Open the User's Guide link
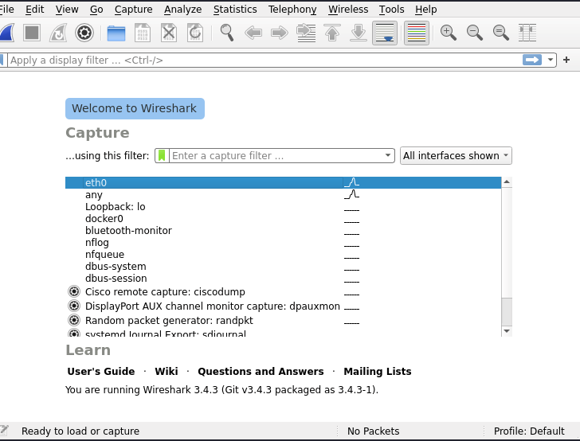The height and width of the screenshot is (441, 580). coord(101,371)
